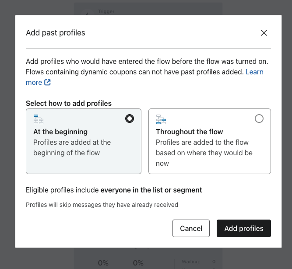This screenshot has width=292, height=269.
Task: Confirm with the Add profiles button
Action: [x=244, y=228]
